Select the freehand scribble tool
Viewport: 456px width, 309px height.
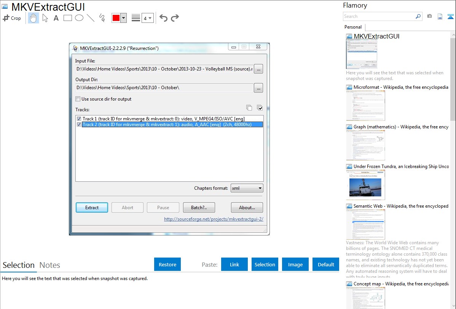point(102,18)
